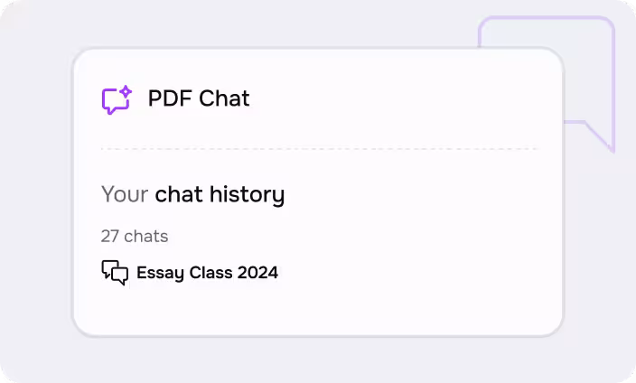Image resolution: width=636 pixels, height=383 pixels.
Task: Click "2024" in the Essay Class entry
Action: (257, 272)
